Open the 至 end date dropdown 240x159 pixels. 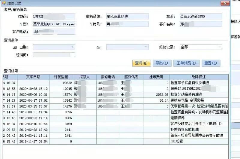(146, 47)
